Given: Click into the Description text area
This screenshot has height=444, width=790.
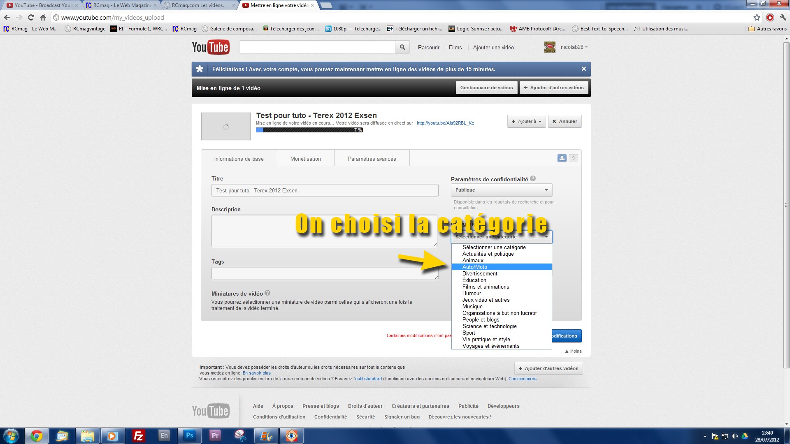Looking at the screenshot, I should coord(324,231).
